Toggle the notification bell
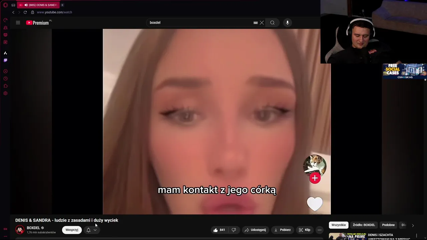 tap(88, 230)
